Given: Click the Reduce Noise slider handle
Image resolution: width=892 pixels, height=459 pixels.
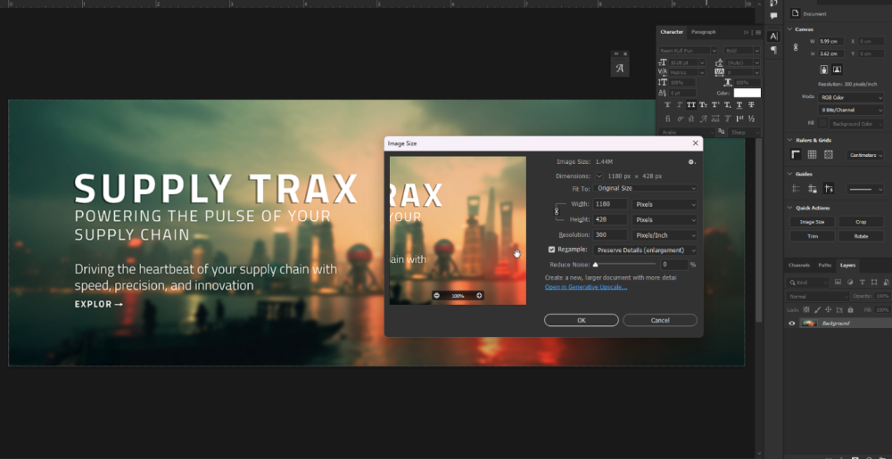Looking at the screenshot, I should click(595, 265).
